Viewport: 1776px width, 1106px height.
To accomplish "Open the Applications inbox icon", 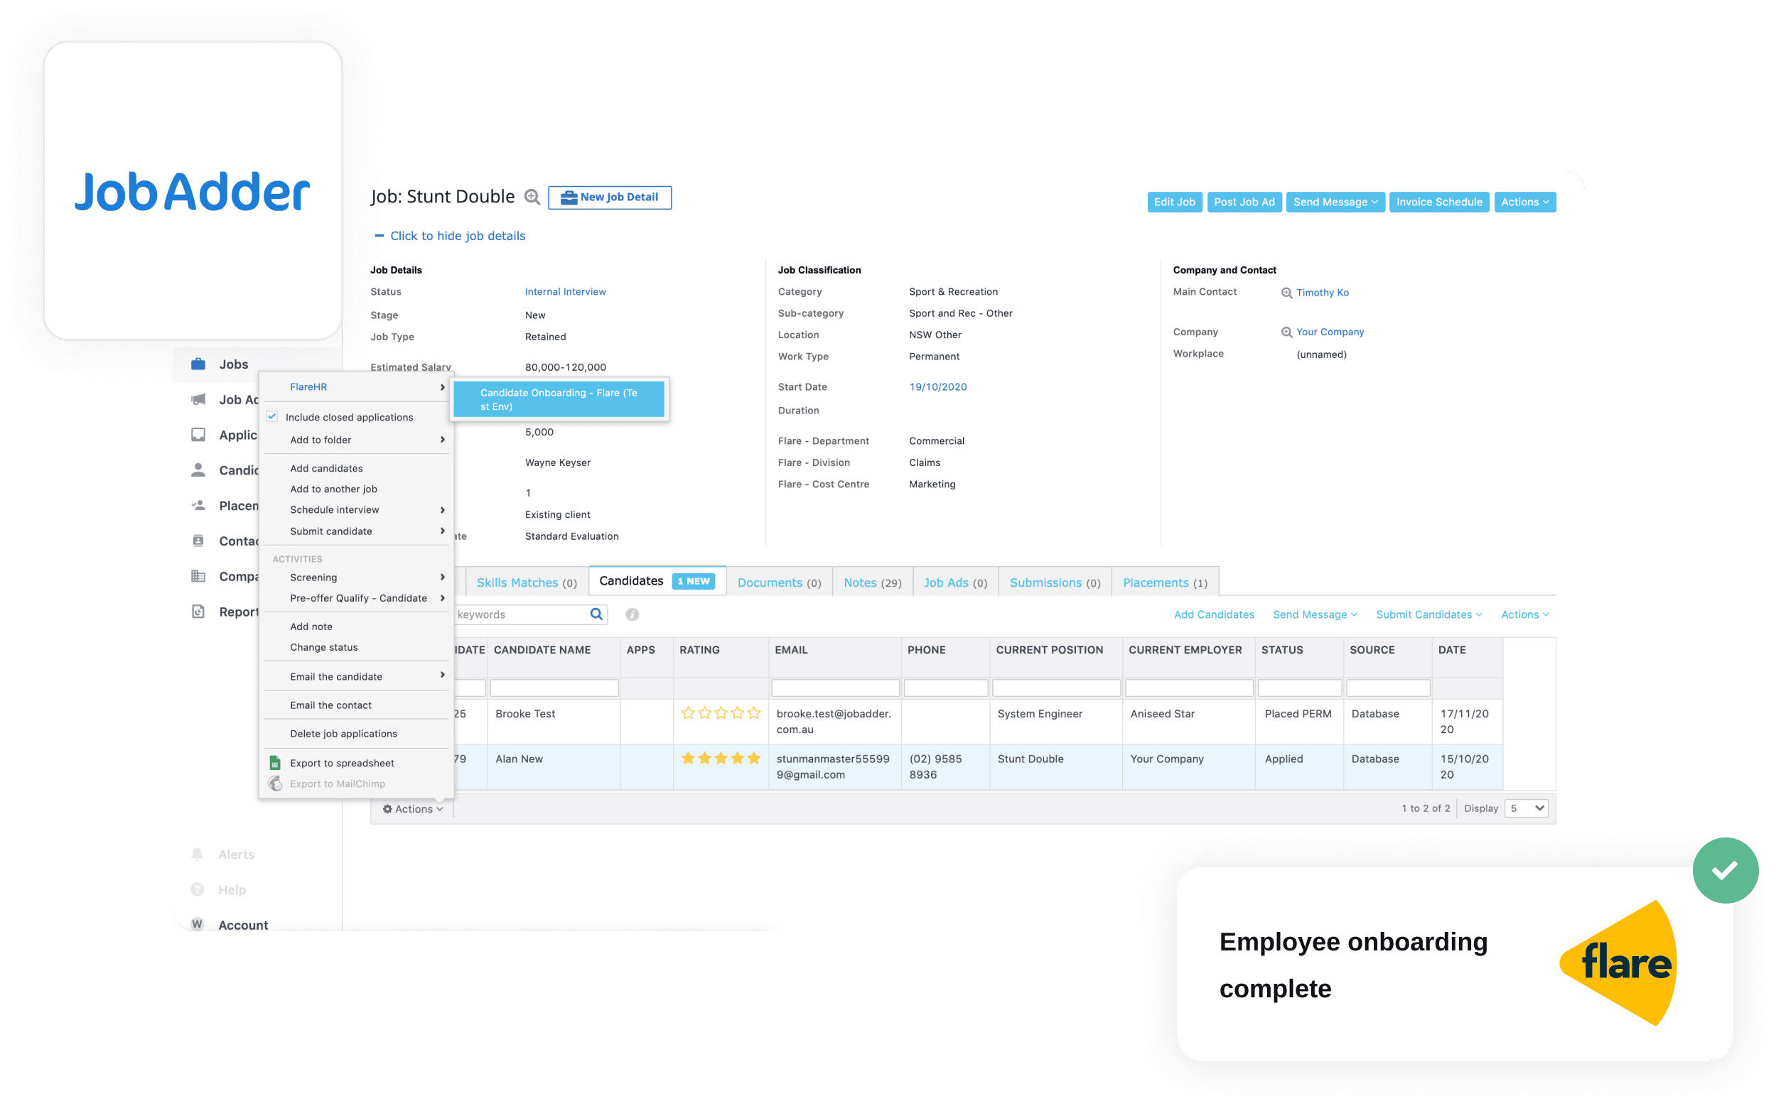I will tap(198, 435).
